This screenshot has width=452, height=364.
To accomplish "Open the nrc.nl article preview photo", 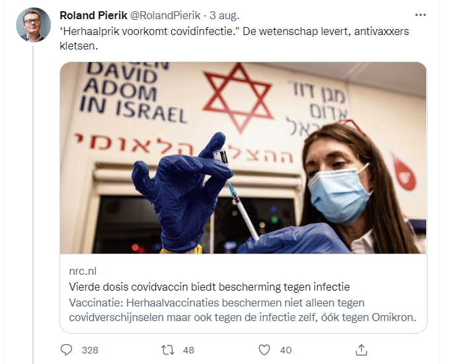I will coord(243,158).
